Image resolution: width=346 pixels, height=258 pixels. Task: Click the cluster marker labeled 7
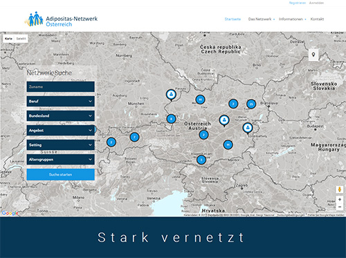click(134, 137)
